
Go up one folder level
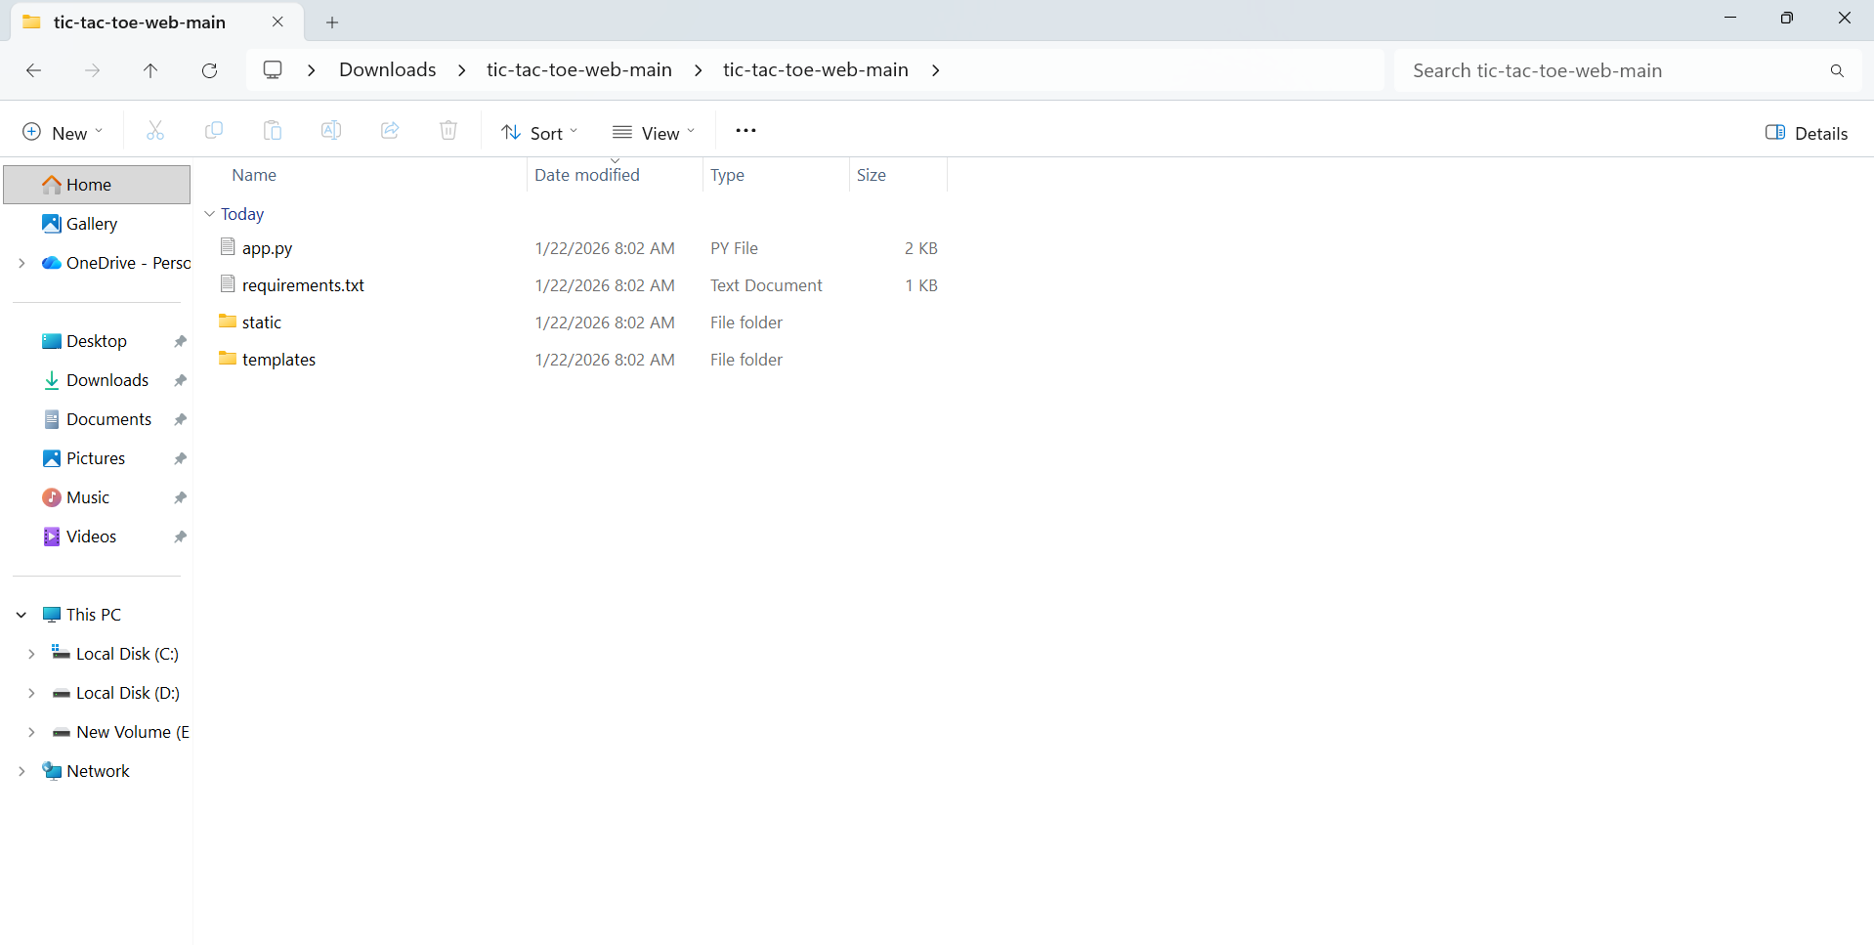(x=150, y=70)
